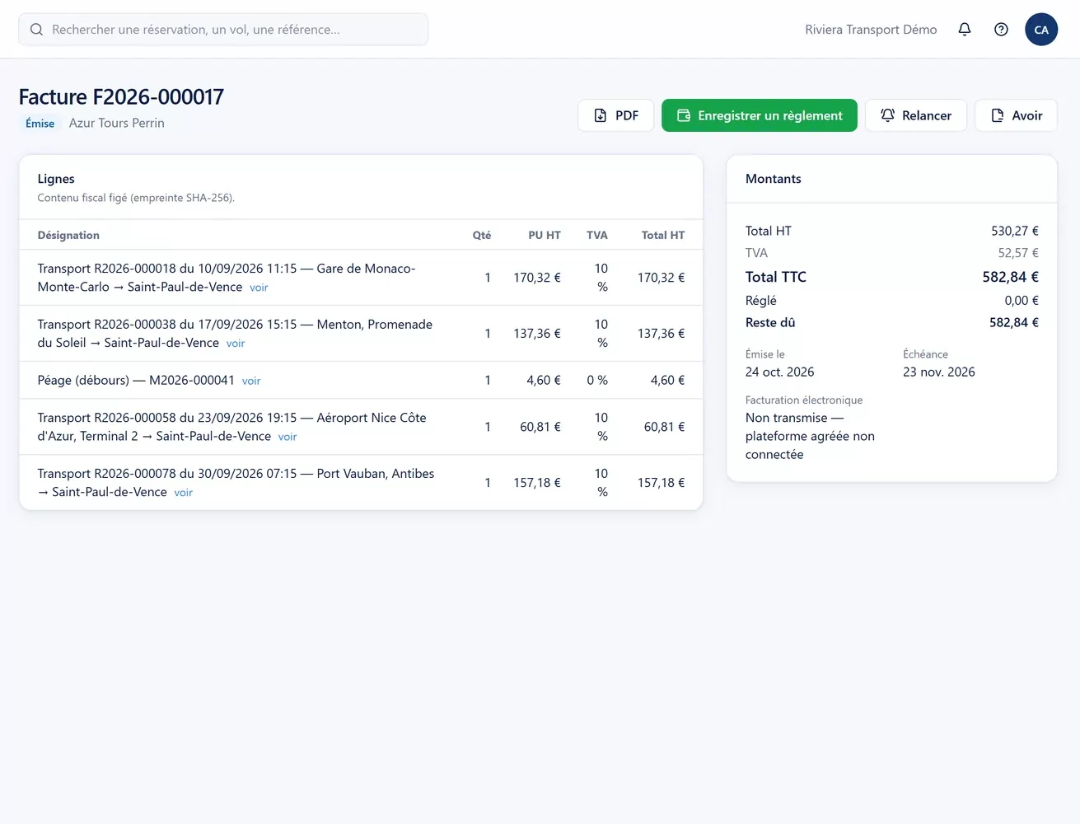Click Enregistrer un règlement button
The width and height of the screenshot is (1080, 824).
click(760, 115)
